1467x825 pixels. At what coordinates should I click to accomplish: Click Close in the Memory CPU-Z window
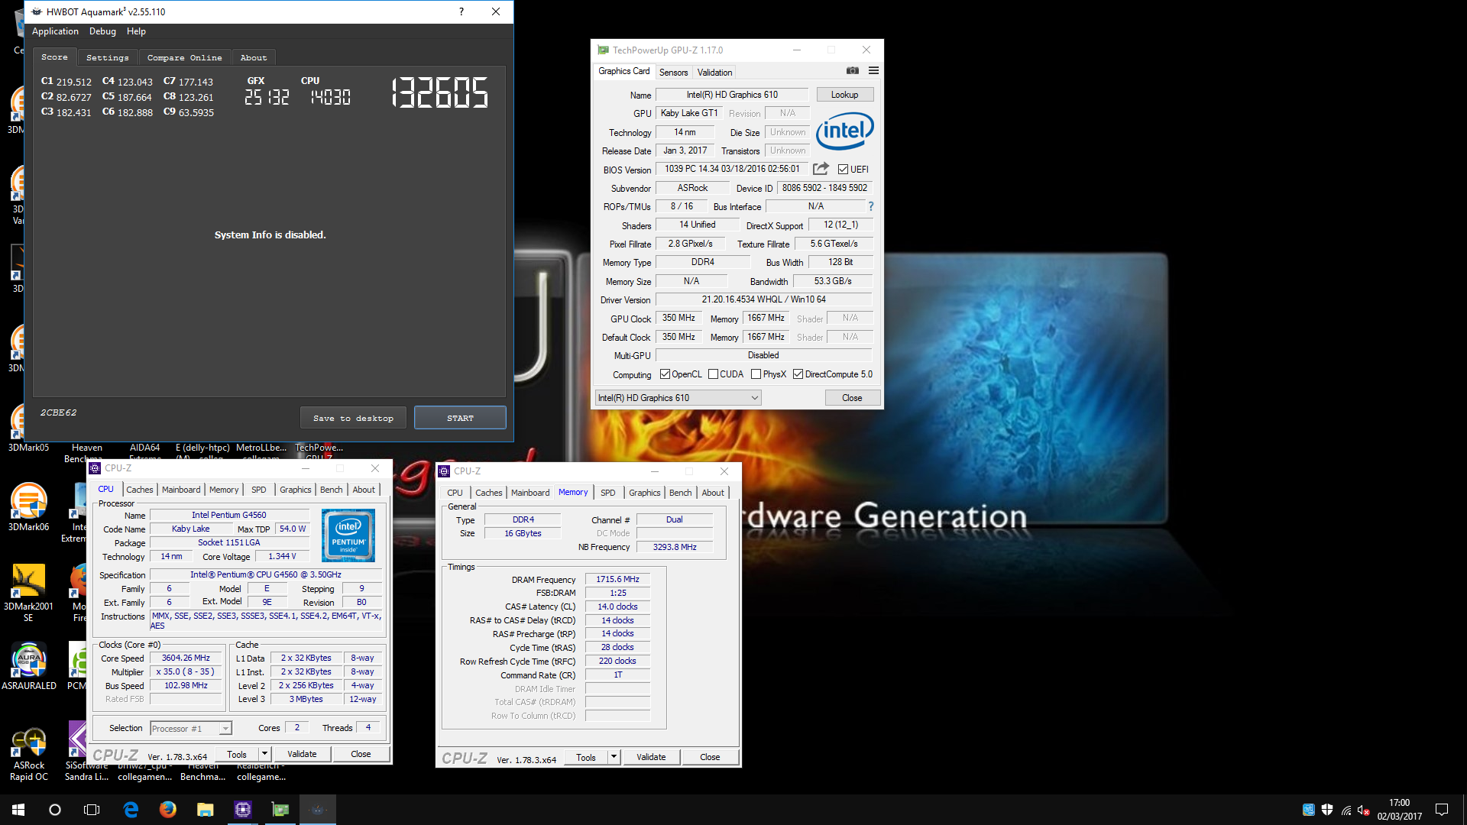(x=710, y=757)
